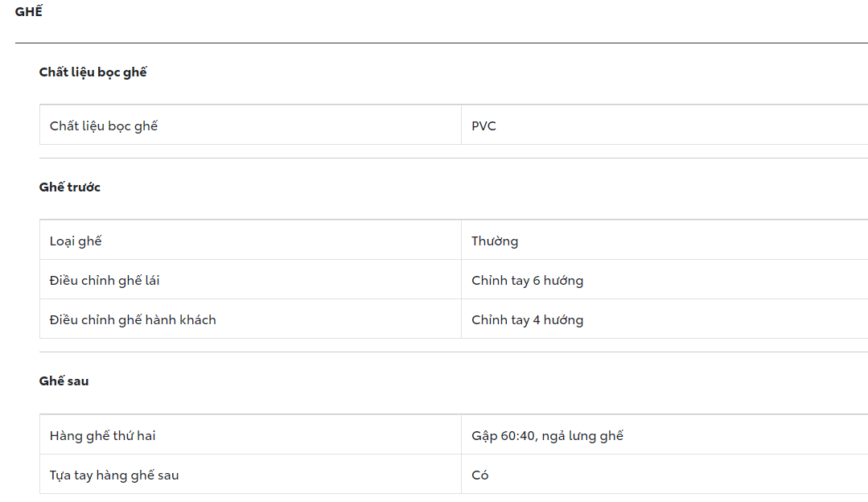Click the Gập 60:40 text
Viewport: 868px width, 502px height.
coord(504,436)
